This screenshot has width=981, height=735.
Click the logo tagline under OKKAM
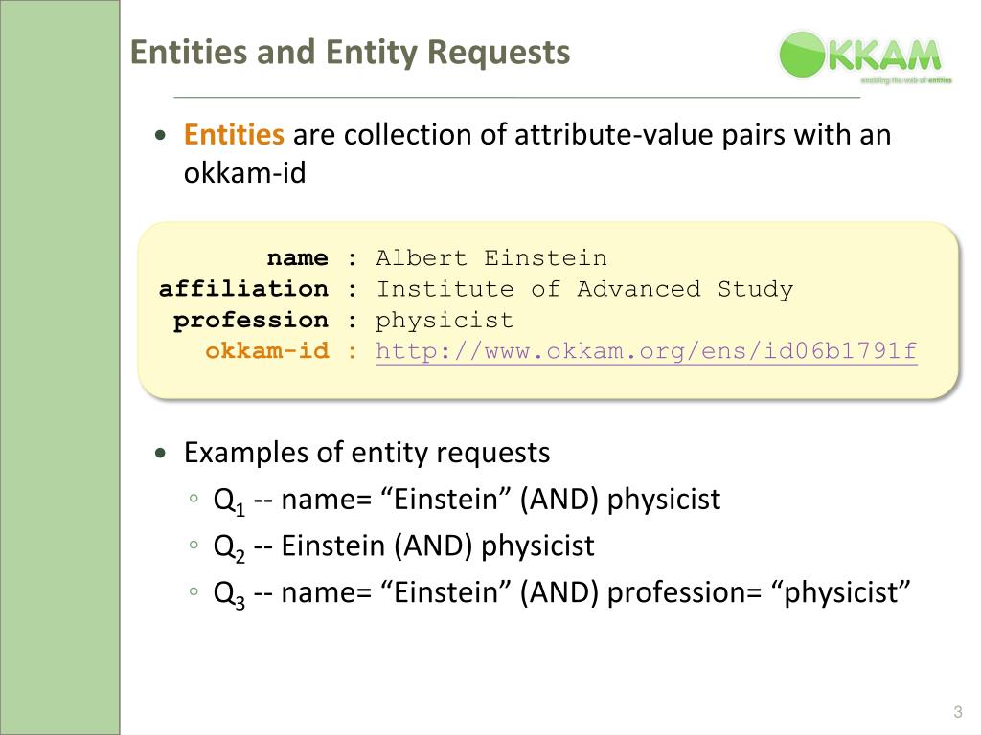(x=906, y=80)
